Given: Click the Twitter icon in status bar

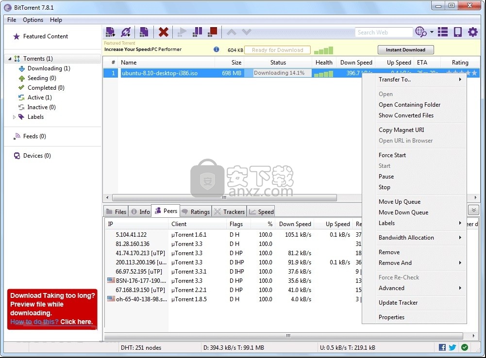Looking at the screenshot, I should (452, 347).
